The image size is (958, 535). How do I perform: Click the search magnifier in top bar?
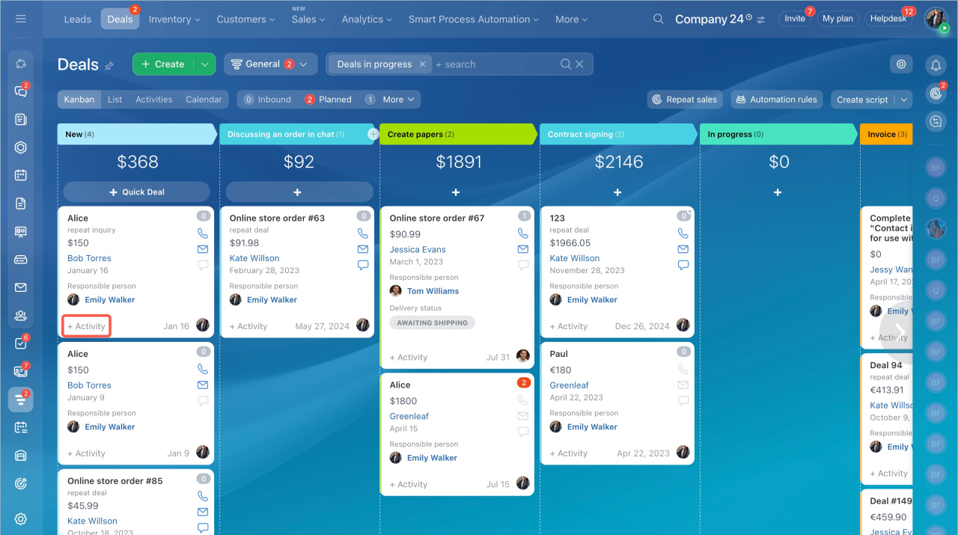[x=658, y=19]
